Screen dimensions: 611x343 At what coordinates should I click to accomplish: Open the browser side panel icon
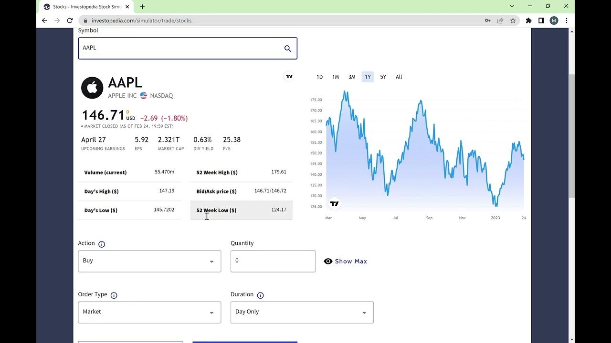pos(541,20)
